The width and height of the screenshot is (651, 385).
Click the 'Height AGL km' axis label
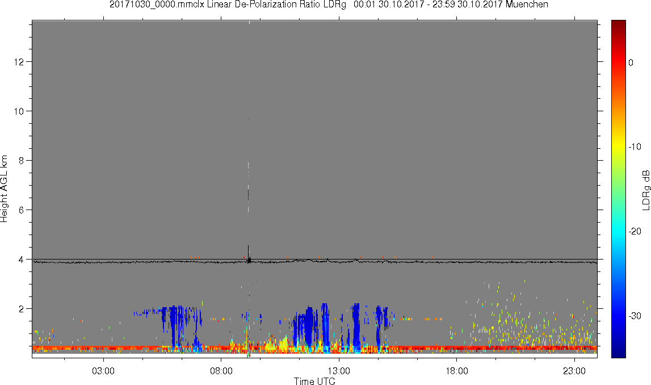pos(4,189)
